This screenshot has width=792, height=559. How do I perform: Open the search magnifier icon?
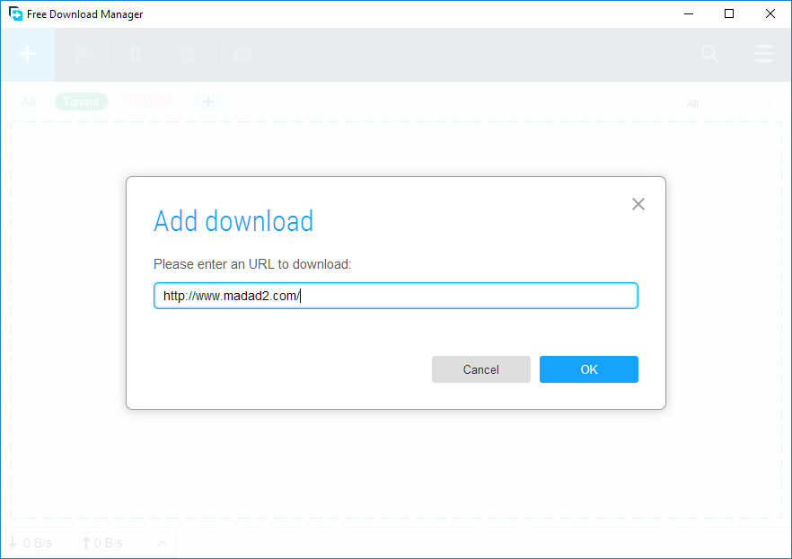click(x=709, y=55)
